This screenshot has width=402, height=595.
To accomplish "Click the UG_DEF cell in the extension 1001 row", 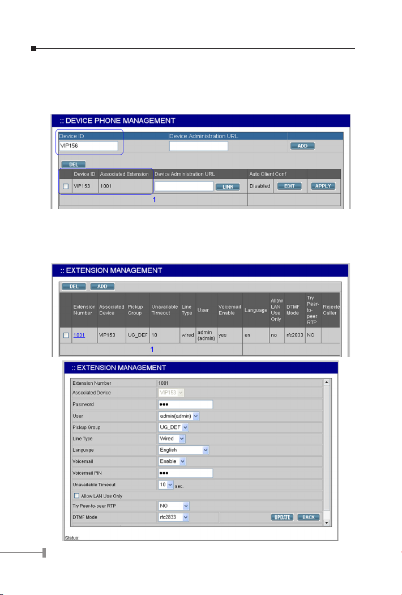I will [x=137, y=335].
